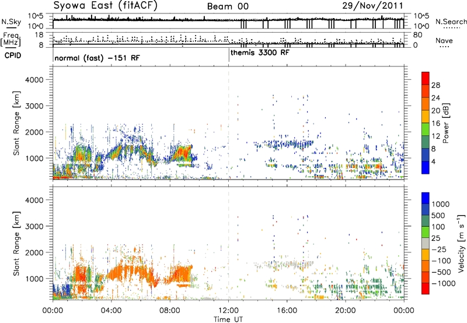Click the yellow 16-20 dB power swatch
The width and height of the screenshot is (467, 323).
[426, 117]
